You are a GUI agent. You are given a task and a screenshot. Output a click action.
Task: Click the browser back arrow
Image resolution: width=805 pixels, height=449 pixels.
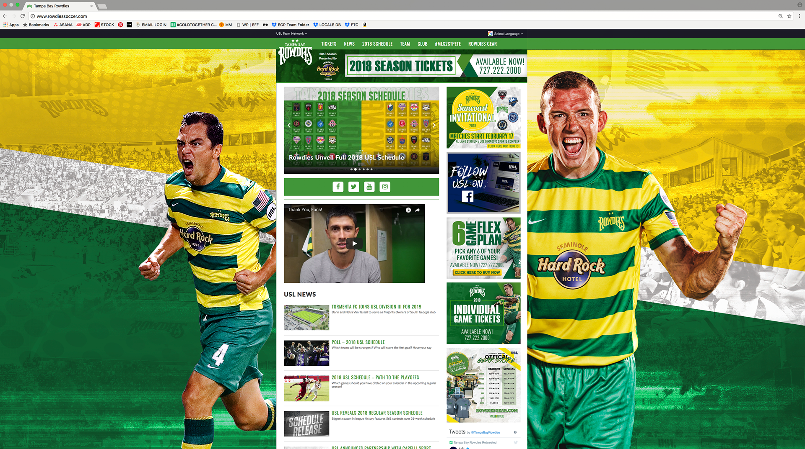5,16
